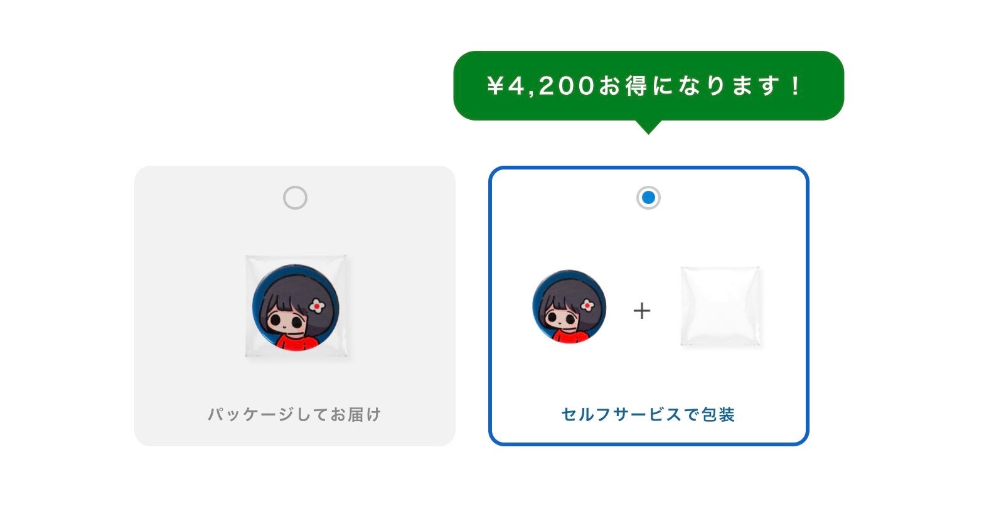The width and height of the screenshot is (989, 521).
Task: Click the empty clear bag image
Action: click(x=721, y=306)
